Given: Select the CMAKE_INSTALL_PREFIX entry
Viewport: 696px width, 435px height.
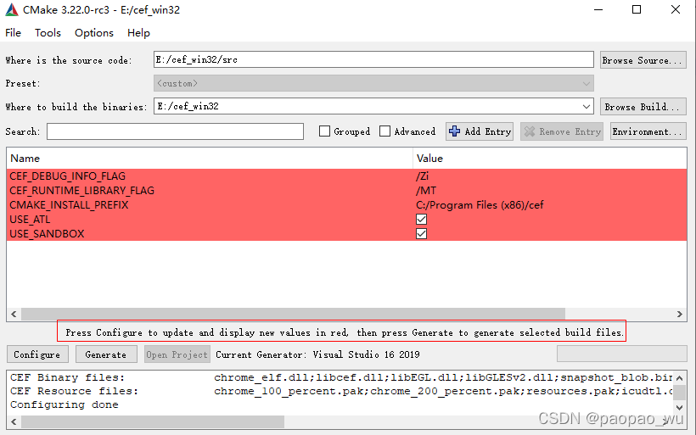Looking at the screenshot, I should click(69, 205).
